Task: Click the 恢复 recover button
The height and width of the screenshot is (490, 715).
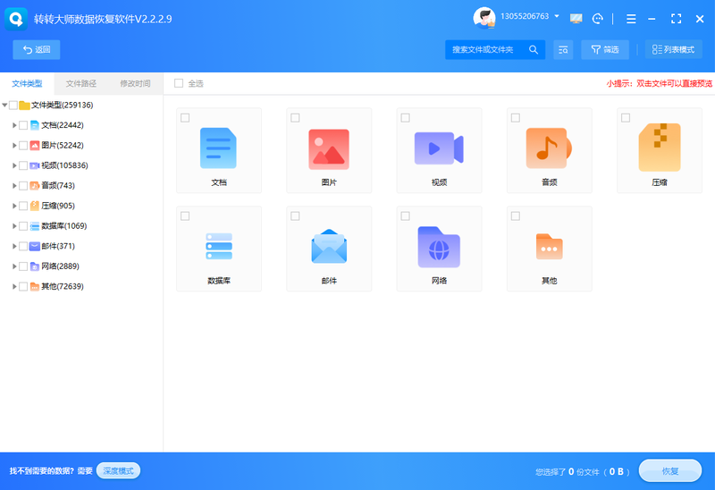Action: coord(669,471)
